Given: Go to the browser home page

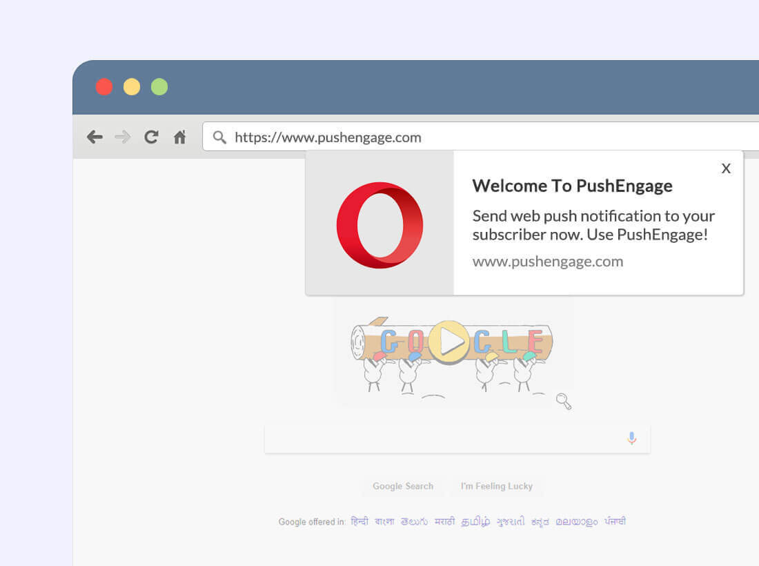Looking at the screenshot, I should point(179,137).
